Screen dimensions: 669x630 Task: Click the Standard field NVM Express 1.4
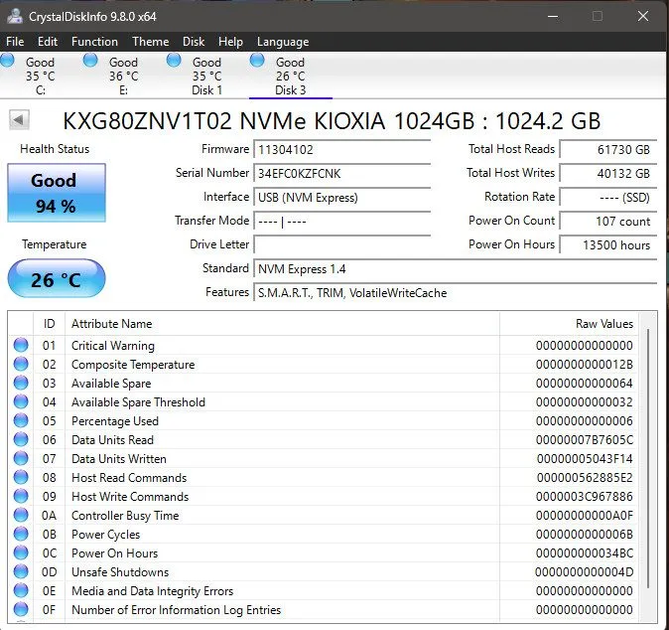pyautogui.click(x=455, y=268)
